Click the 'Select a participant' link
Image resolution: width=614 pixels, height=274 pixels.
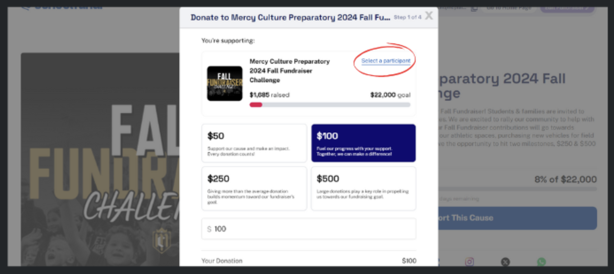click(x=385, y=61)
